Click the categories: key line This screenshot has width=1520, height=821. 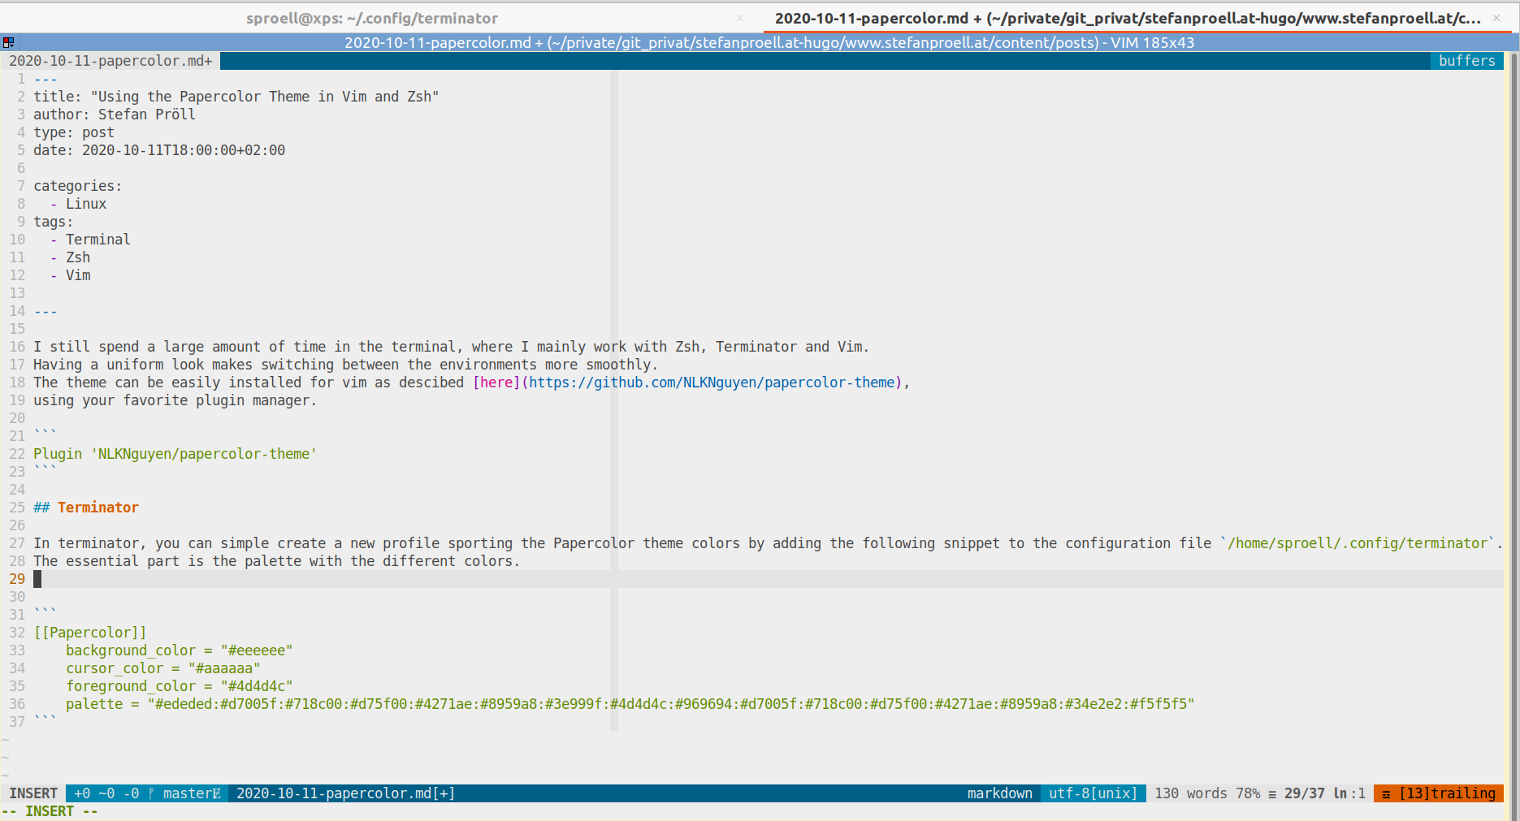(78, 186)
